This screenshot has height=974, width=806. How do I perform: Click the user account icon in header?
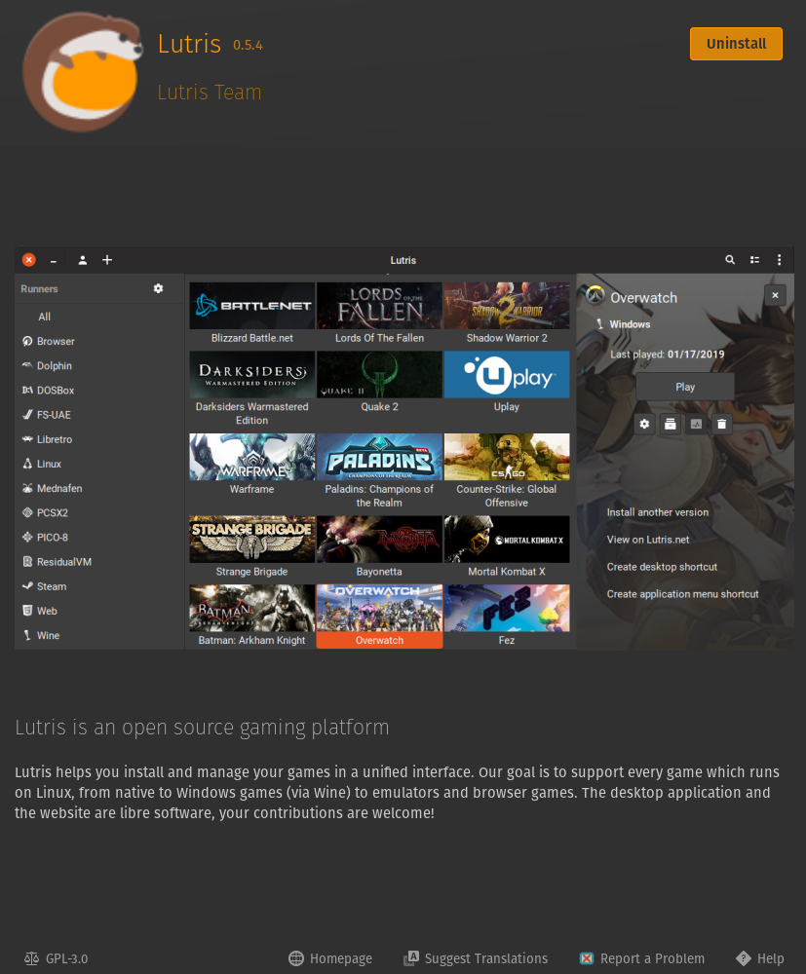click(x=83, y=260)
